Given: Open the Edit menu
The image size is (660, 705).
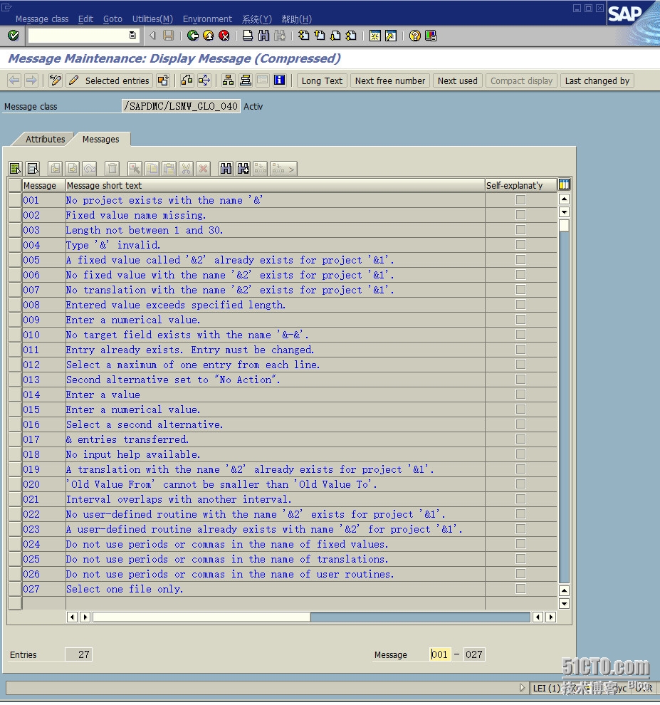Looking at the screenshot, I should (85, 19).
